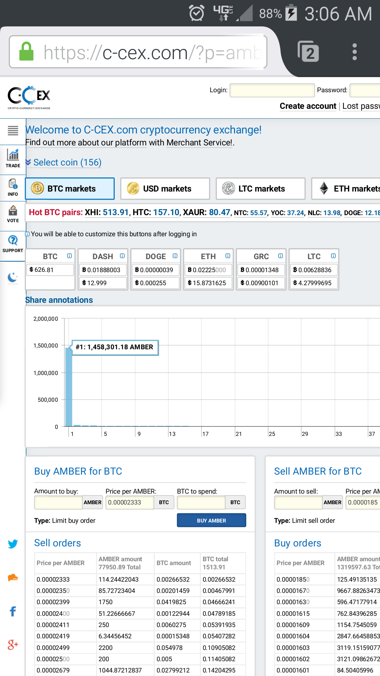Open the Share annotations link
The width and height of the screenshot is (380, 676).
[x=59, y=300]
